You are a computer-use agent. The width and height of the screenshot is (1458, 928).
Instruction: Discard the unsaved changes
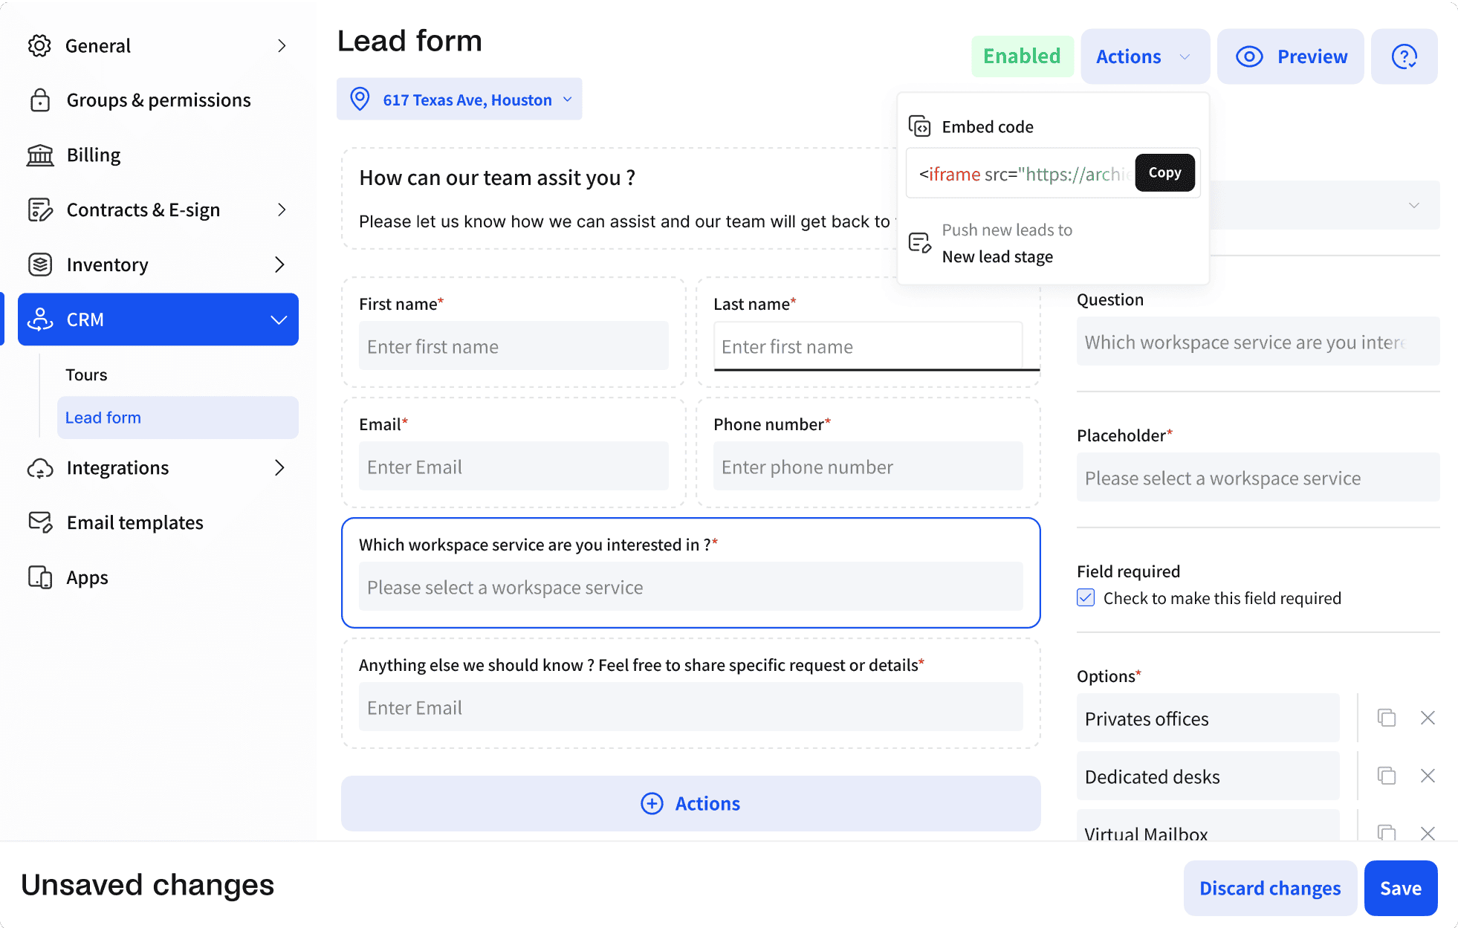point(1270,887)
